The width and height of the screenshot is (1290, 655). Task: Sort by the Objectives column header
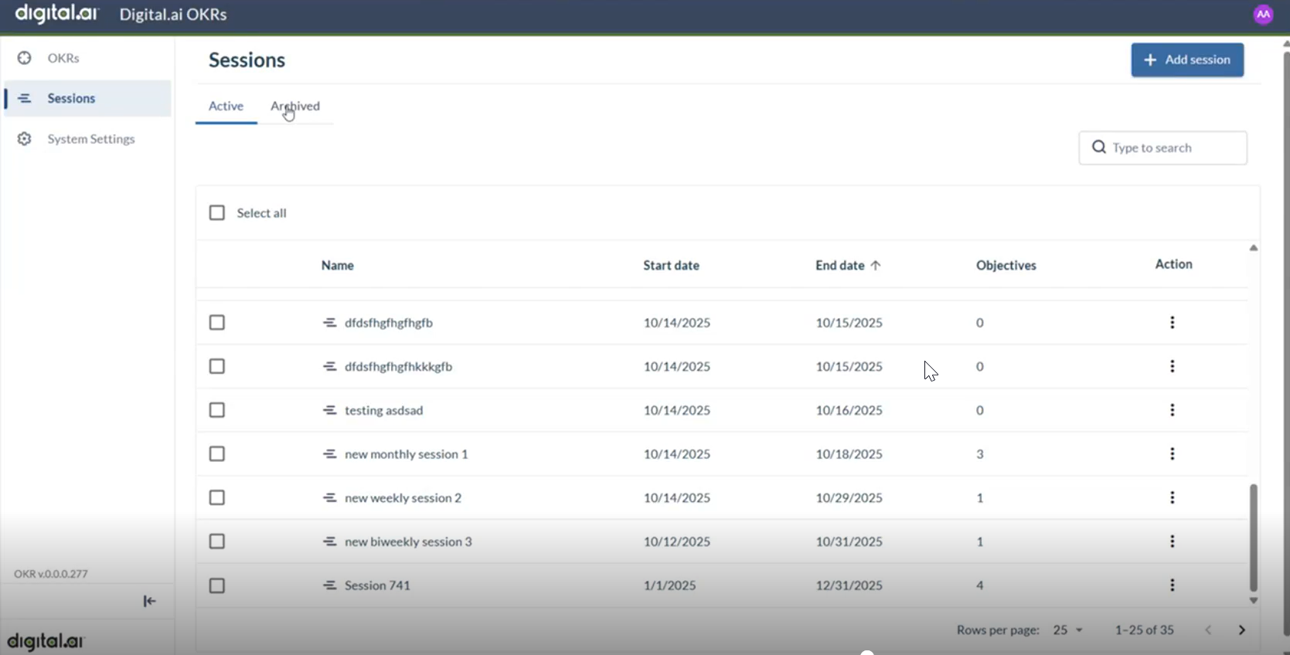pyautogui.click(x=1006, y=265)
